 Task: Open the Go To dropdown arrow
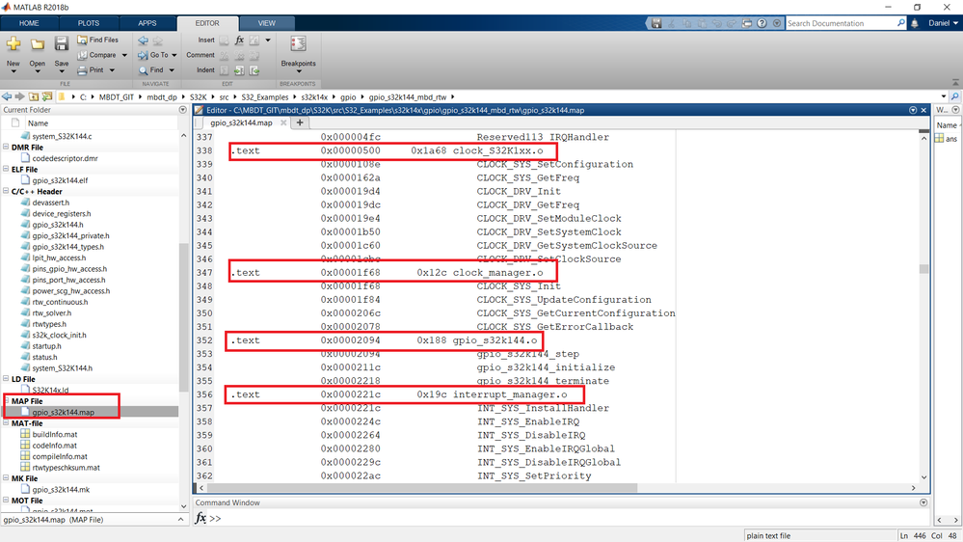[x=174, y=55]
